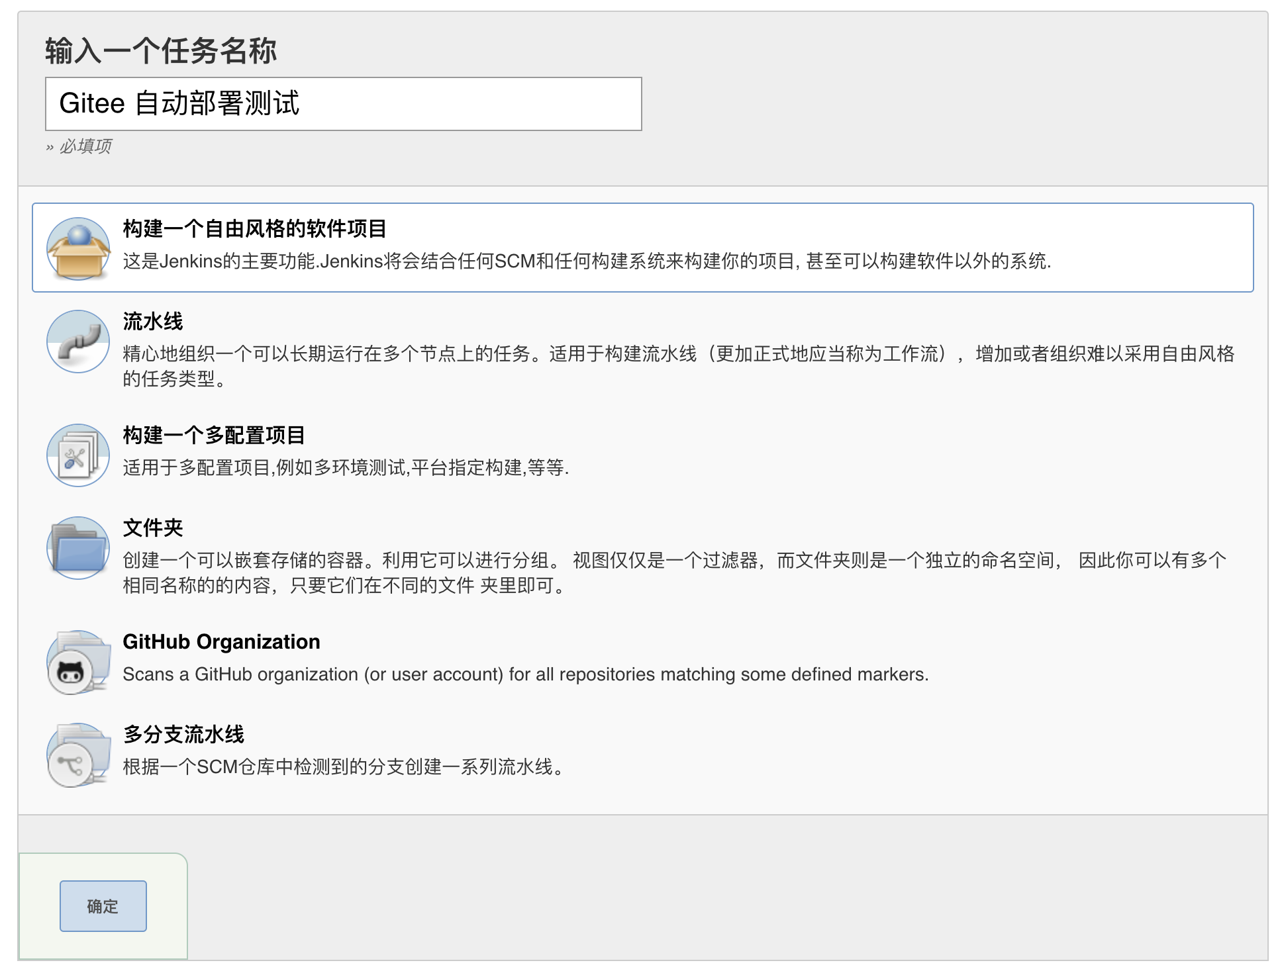1282x973 pixels.
Task: Click the multibranch SCM description text
Action: tap(343, 767)
